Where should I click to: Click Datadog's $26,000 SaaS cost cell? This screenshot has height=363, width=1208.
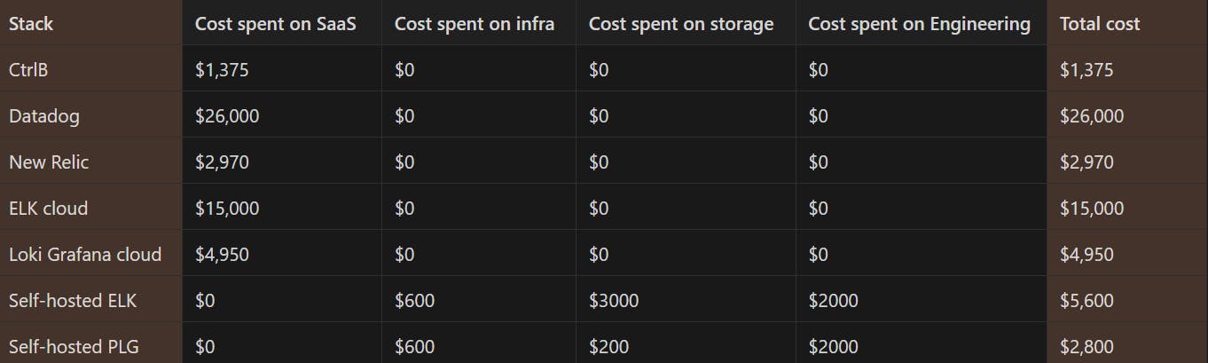point(227,116)
